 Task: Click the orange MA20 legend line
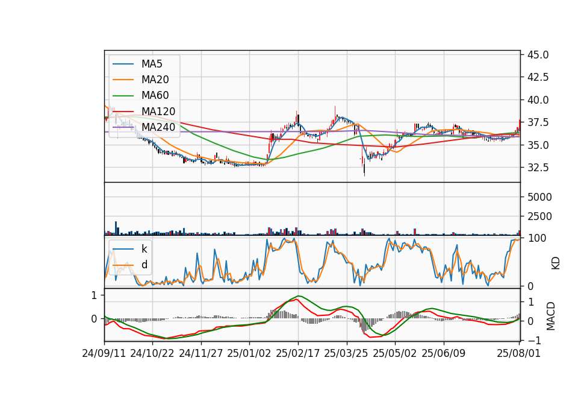tap(123, 80)
